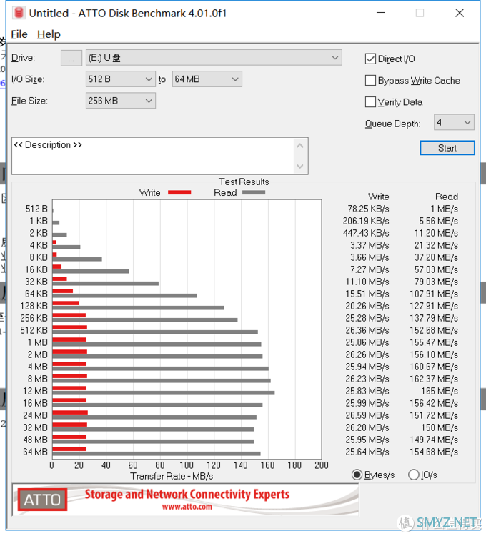Screen dimensions: 486x536
Task: Click the Test Results heading
Action: coord(244,182)
